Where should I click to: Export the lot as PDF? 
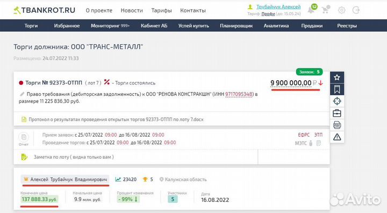[337, 125]
